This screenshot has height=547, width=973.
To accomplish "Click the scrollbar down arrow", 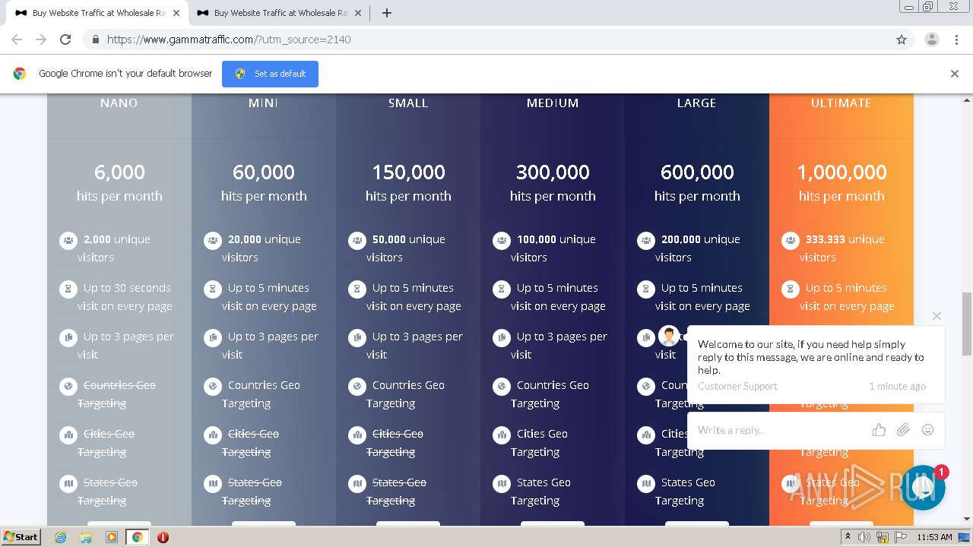I will click(967, 519).
